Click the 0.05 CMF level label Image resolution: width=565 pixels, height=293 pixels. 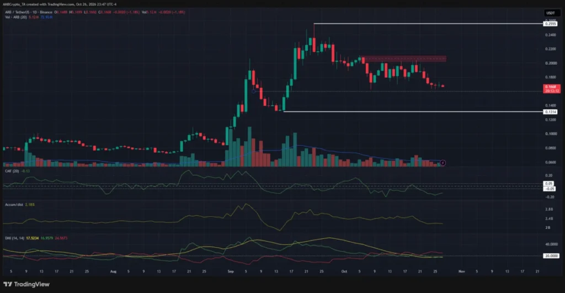tap(548, 183)
